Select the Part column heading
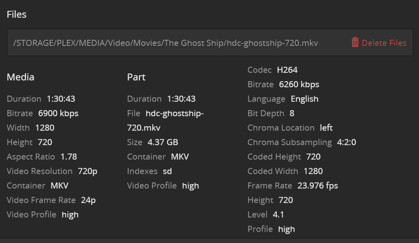This screenshot has height=243, width=419. pyautogui.click(x=136, y=77)
